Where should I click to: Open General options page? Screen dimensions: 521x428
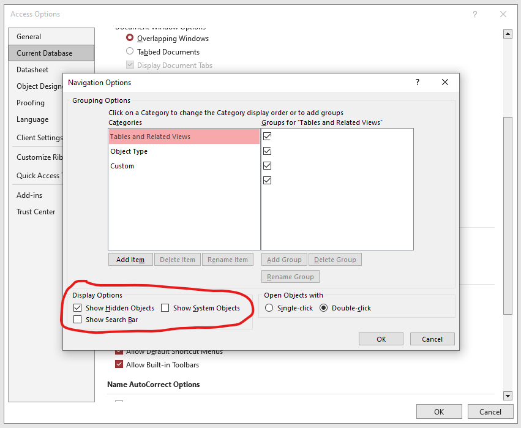coord(51,37)
